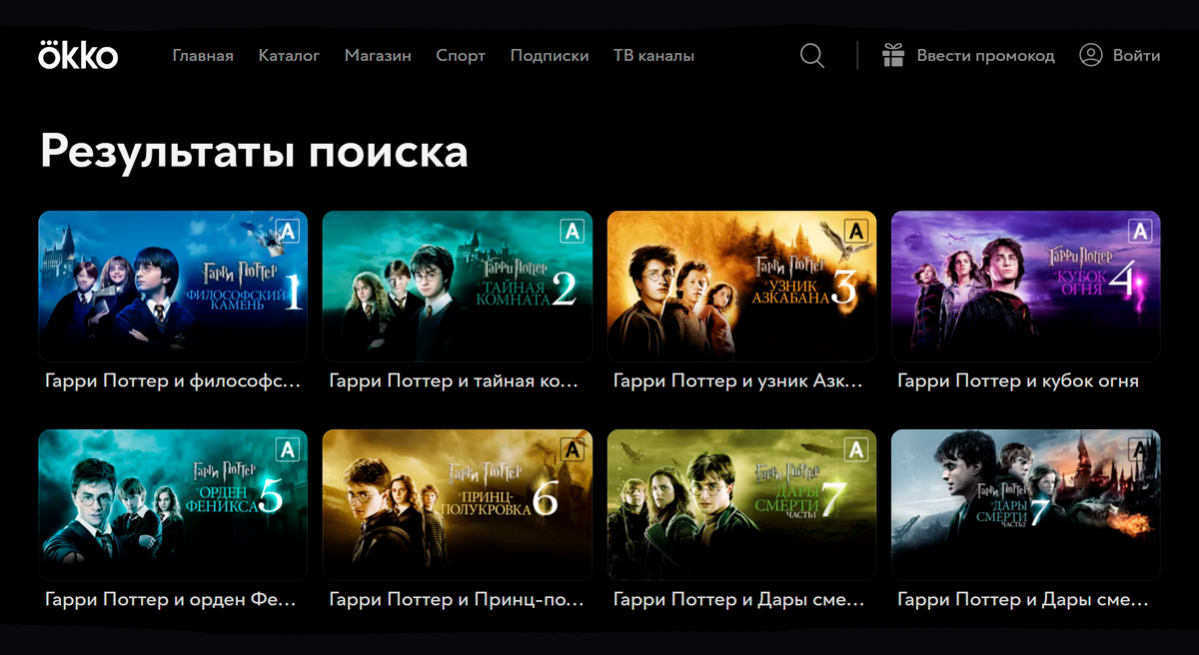The image size is (1199, 655).
Task: Switch to the Спорт section
Action: pos(461,56)
